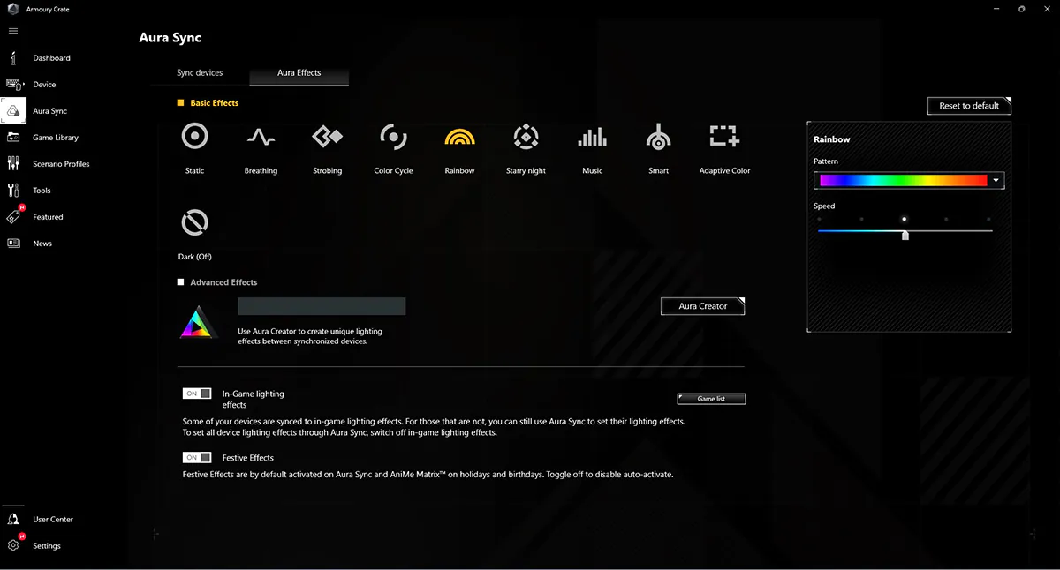
Task: Toggle the Festive Effects switch
Action: point(197,457)
